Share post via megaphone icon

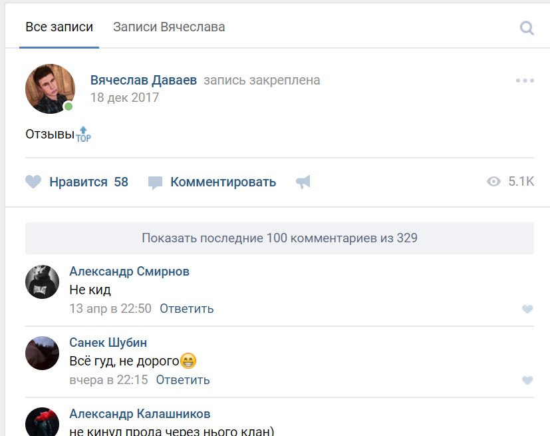pyautogui.click(x=303, y=182)
